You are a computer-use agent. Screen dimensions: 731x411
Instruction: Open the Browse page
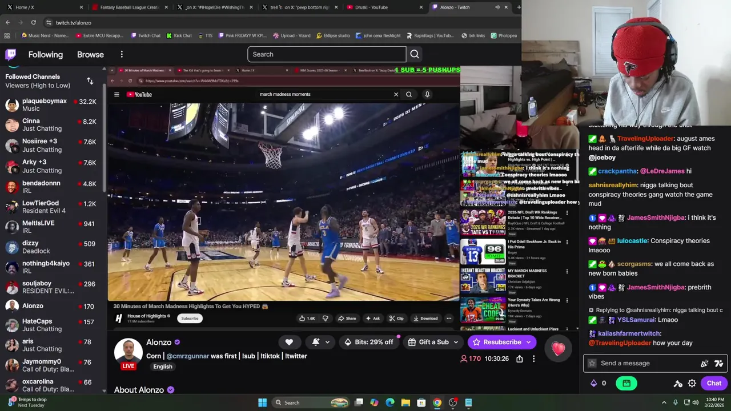pos(90,55)
